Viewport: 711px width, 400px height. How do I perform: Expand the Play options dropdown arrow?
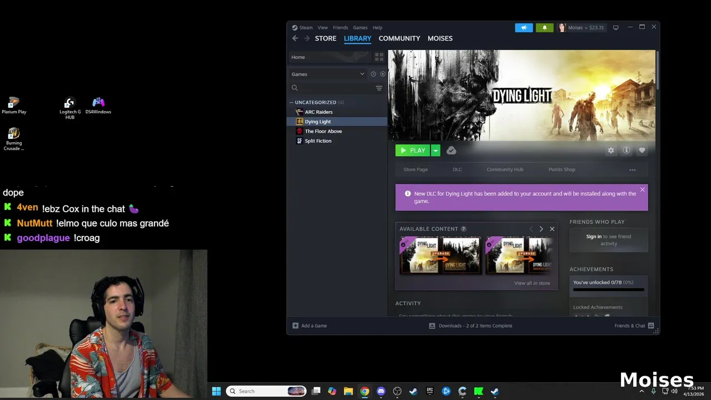click(436, 151)
